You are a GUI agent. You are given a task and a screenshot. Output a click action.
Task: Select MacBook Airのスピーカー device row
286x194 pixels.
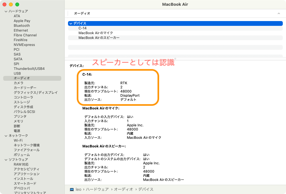(99, 38)
